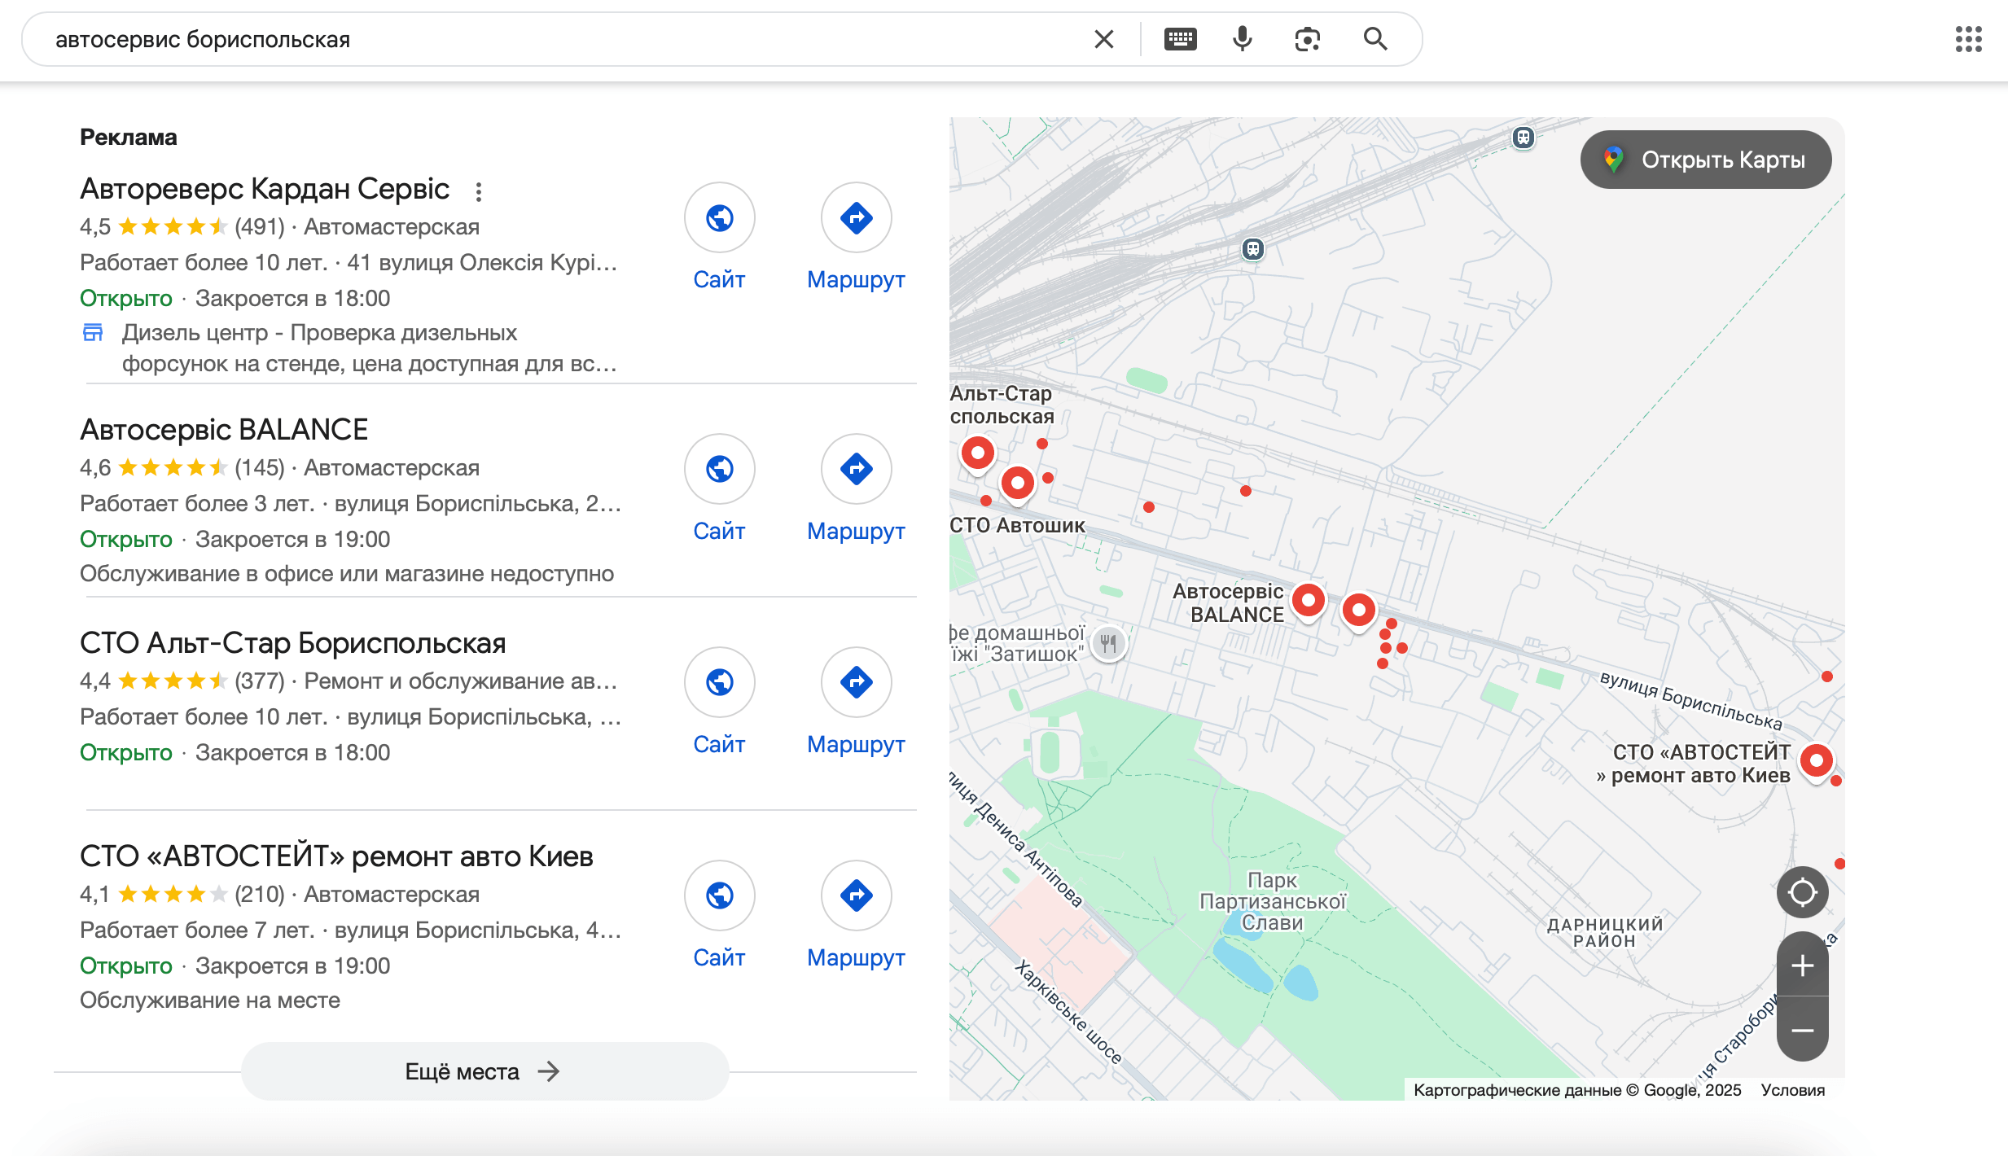Screen dimensions: 2008x1156
Task: Open Автосервіс BALANCE listing title
Action: 224,430
